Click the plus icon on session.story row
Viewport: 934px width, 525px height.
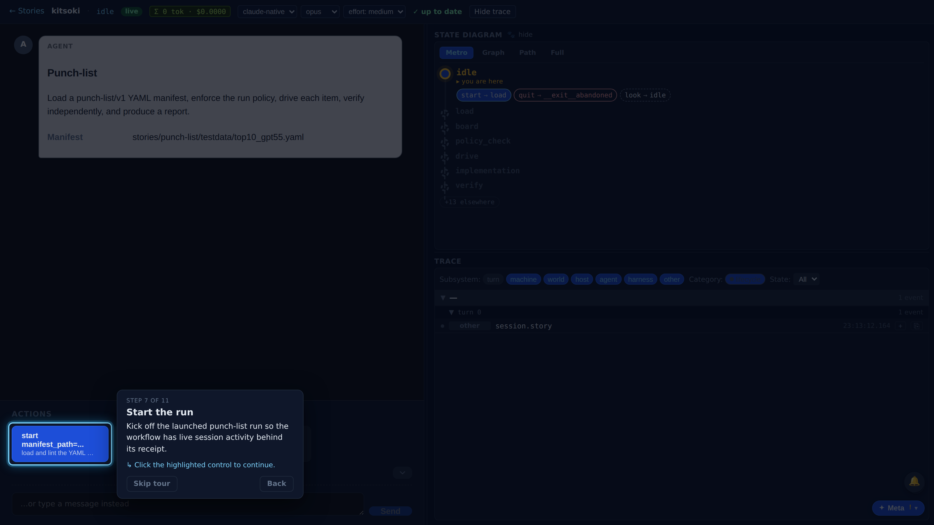[900, 326]
